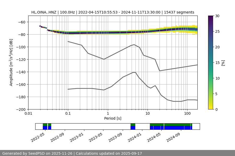
Task: Click the 0.01 tick on the period axis
Action: click(28, 114)
